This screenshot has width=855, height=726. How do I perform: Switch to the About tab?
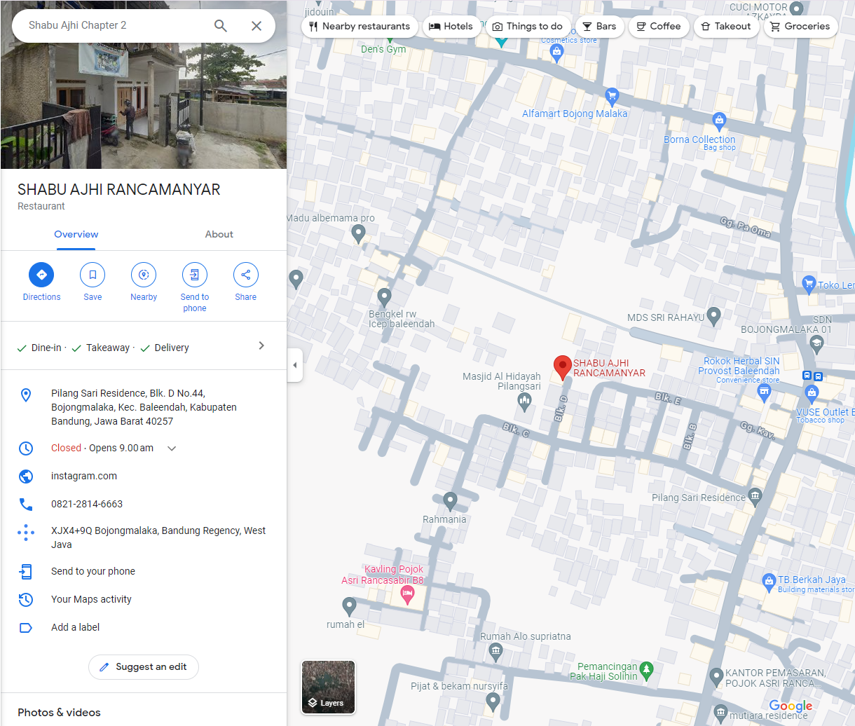point(219,235)
